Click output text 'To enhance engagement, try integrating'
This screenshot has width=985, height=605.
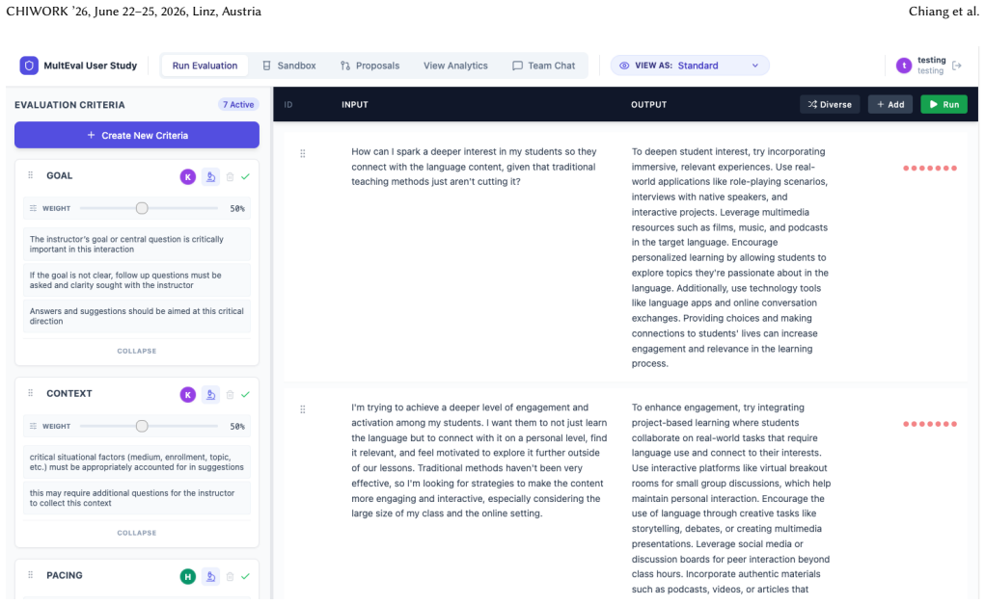(x=731, y=498)
